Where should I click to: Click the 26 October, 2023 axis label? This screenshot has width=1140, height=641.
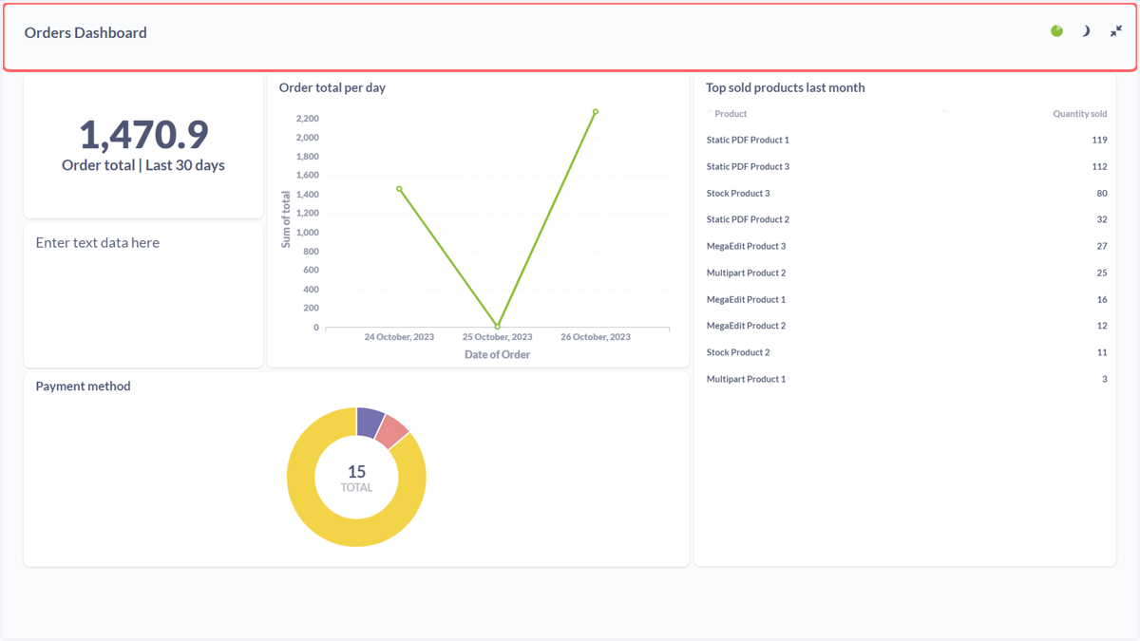pos(596,337)
